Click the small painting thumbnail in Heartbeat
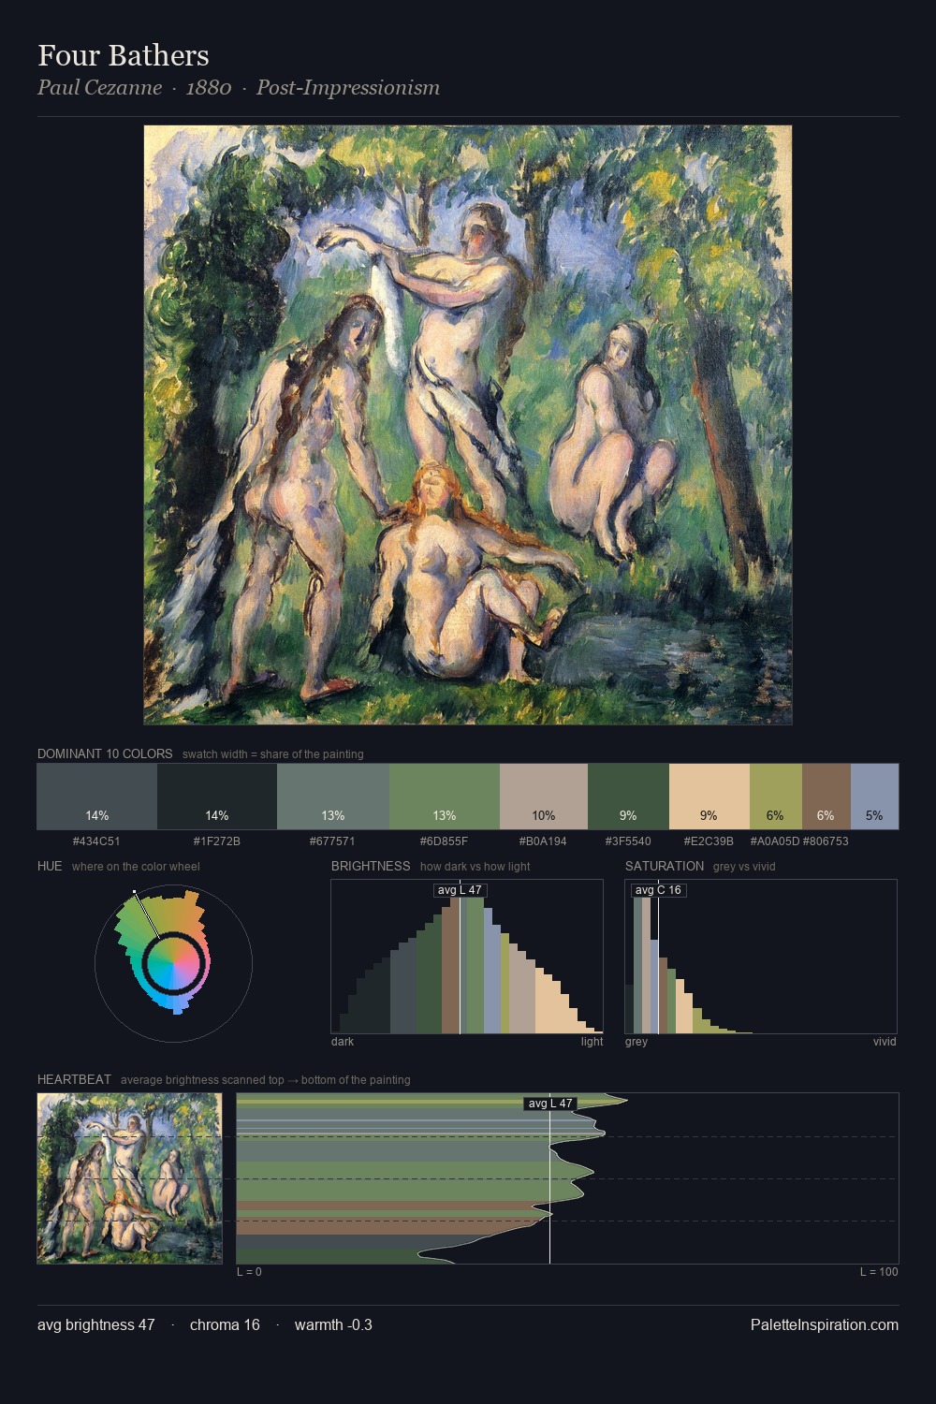This screenshot has width=936, height=1404. pos(130,1178)
